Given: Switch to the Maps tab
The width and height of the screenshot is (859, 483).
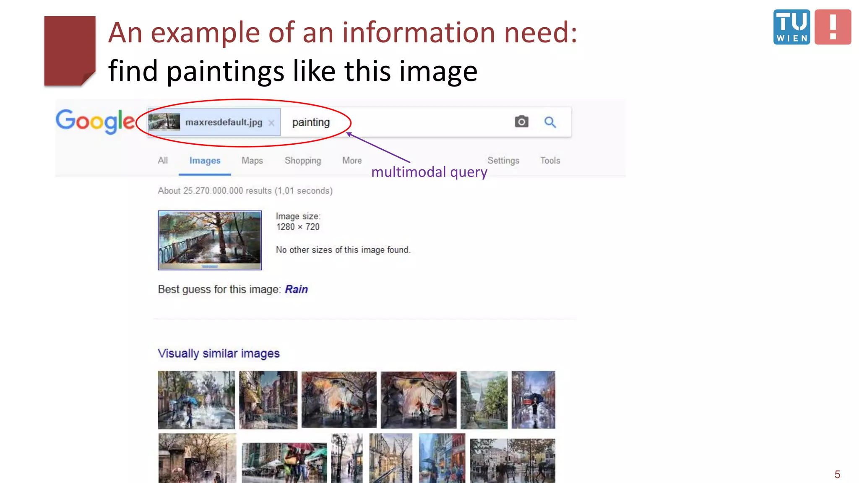Looking at the screenshot, I should pos(252,161).
